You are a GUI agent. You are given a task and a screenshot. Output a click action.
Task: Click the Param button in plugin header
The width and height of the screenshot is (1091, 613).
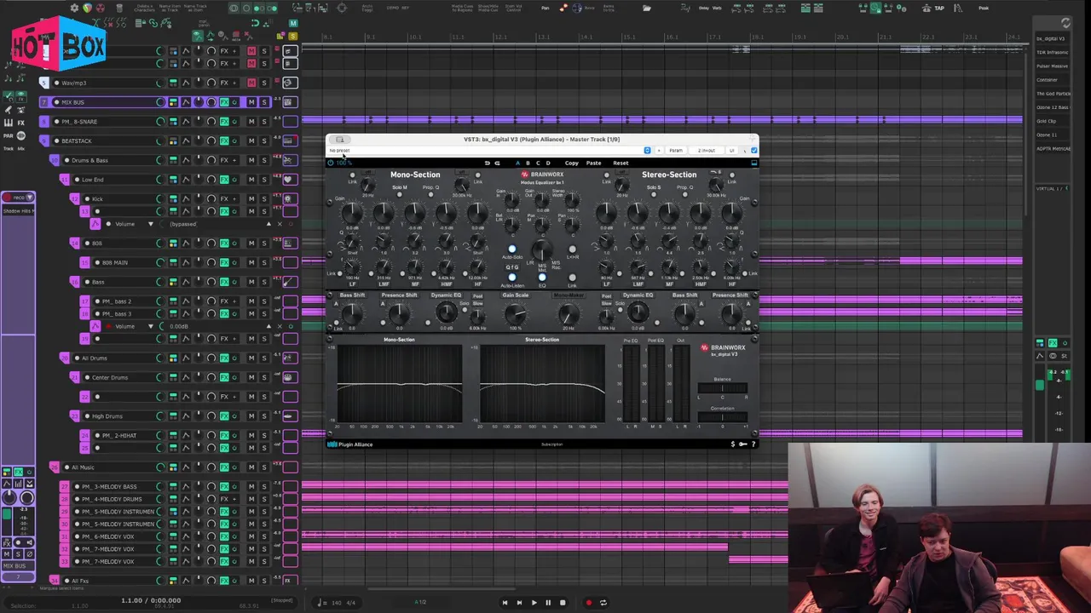[676, 151]
